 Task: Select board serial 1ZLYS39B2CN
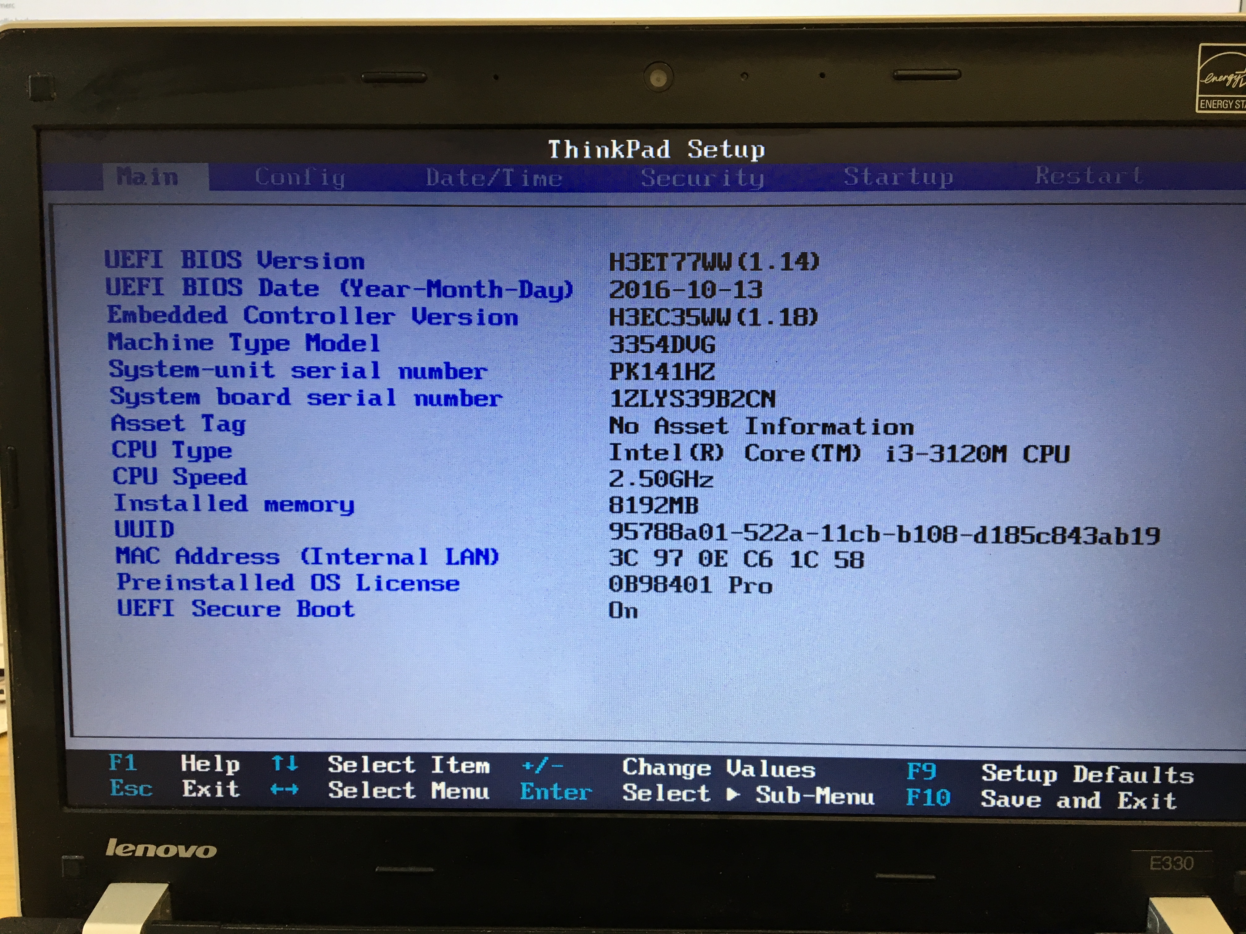tap(693, 399)
